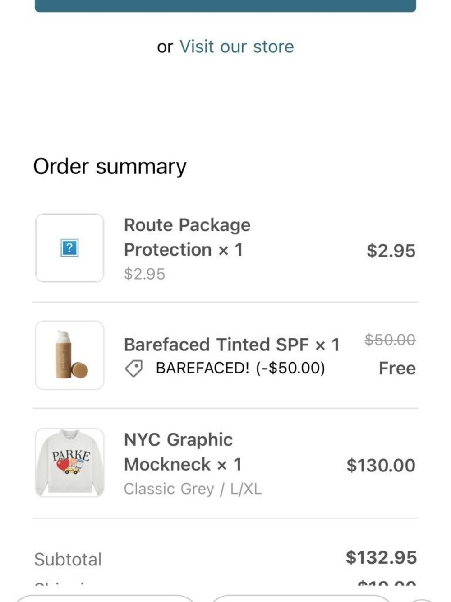Click the BAREFACED! (-$50.00) discount code text
451x602 pixels.
[240, 368]
